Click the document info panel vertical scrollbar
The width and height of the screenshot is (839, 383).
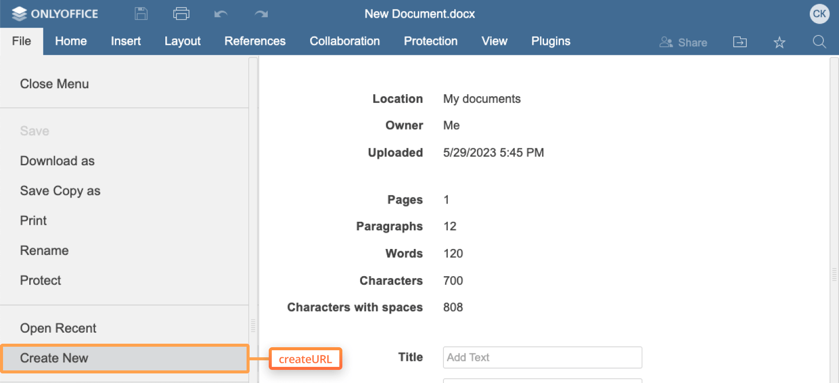pyautogui.click(x=834, y=220)
